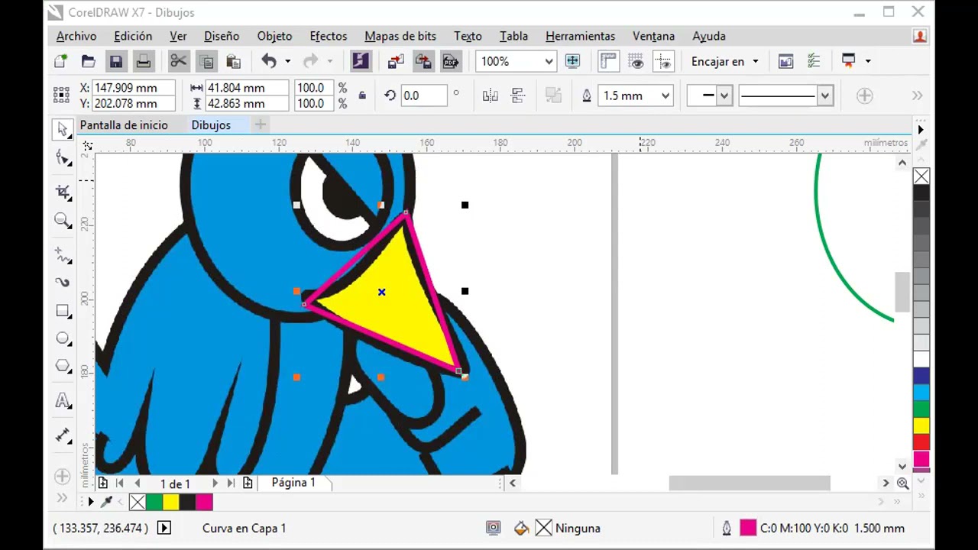This screenshot has width=978, height=550.
Task: Save the current document
Action: [x=115, y=61]
